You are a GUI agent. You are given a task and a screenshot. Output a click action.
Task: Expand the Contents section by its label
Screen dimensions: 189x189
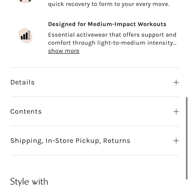click(26, 111)
